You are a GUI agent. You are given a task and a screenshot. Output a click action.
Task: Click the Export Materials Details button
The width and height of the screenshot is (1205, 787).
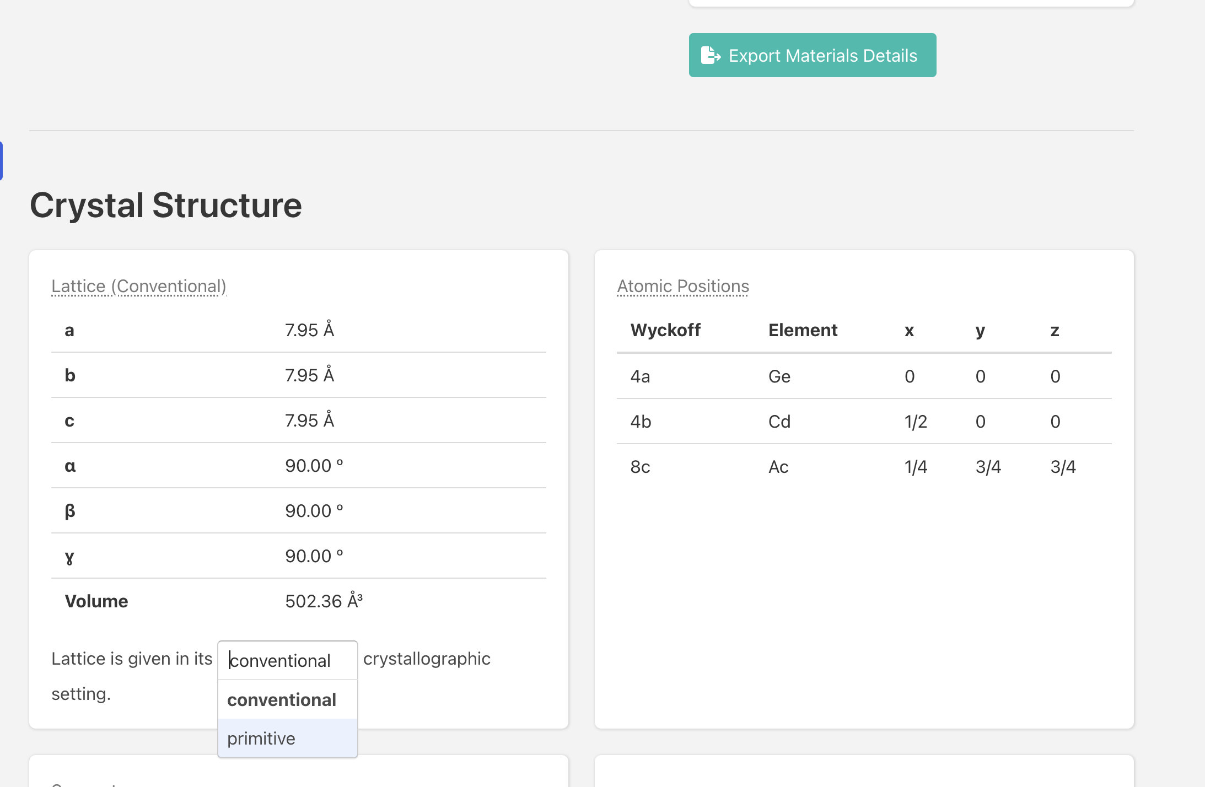pos(812,55)
